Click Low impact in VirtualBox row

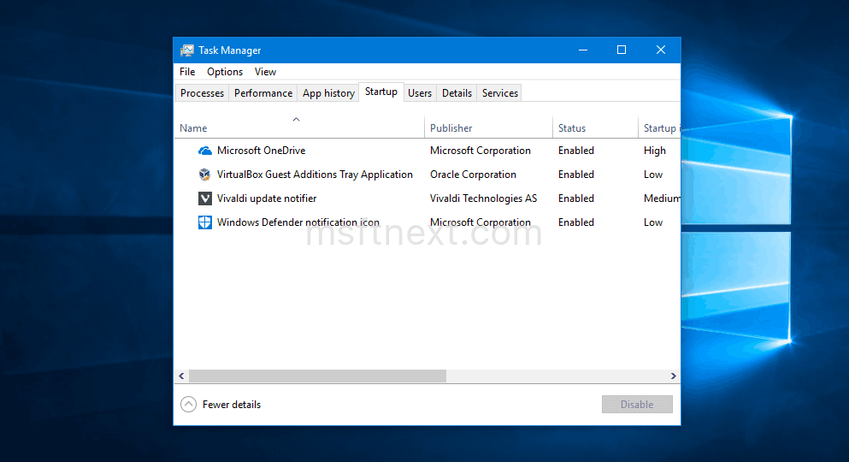(x=653, y=175)
